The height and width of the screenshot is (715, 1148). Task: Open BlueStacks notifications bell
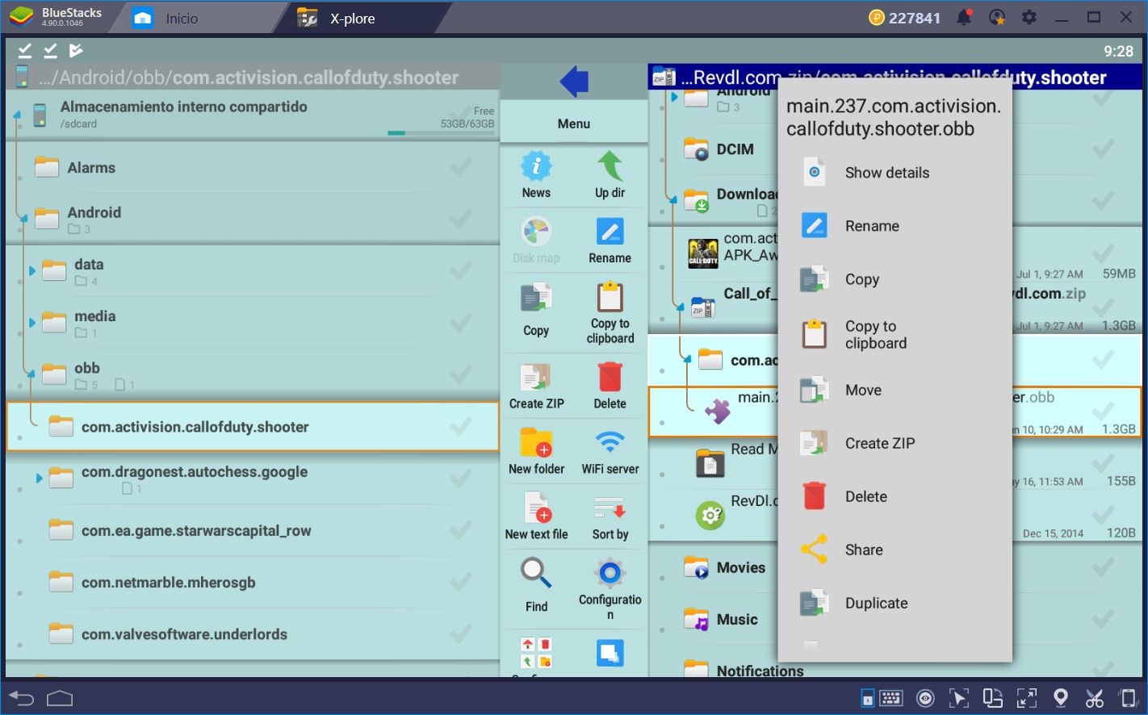tap(964, 18)
